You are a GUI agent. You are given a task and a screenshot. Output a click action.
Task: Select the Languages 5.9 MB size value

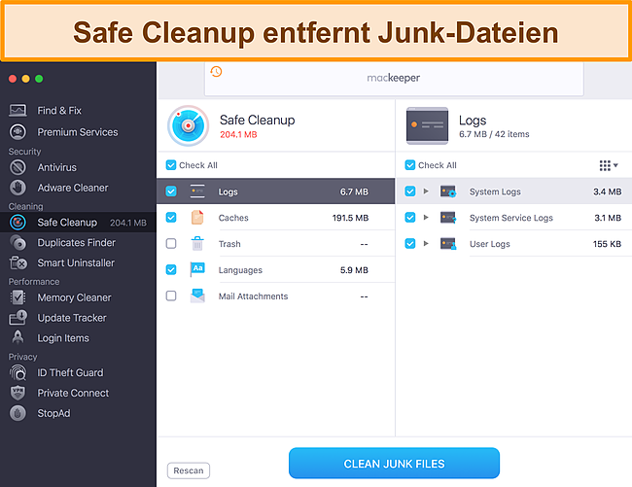click(x=354, y=270)
